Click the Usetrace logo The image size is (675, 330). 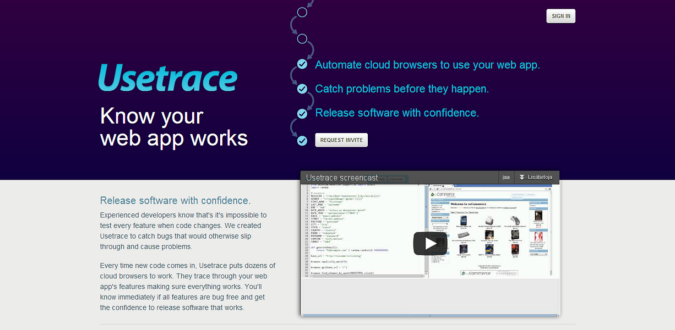click(x=168, y=78)
